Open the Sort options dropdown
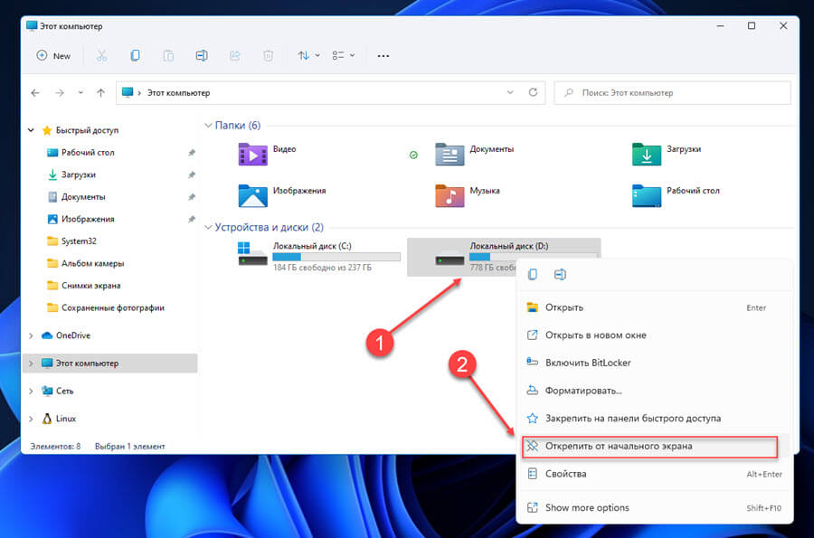Viewport: 814px width, 538px height. click(308, 55)
